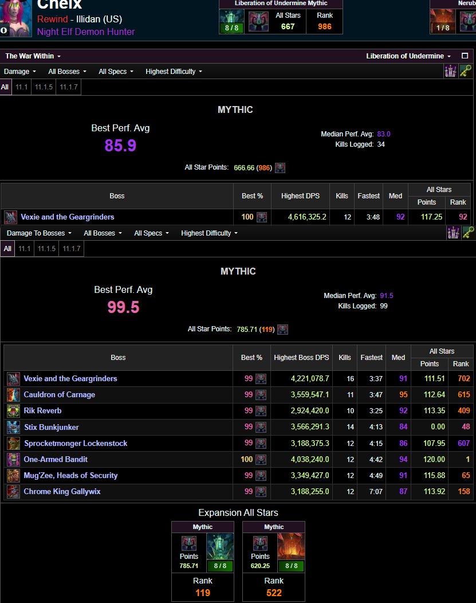Click the Rank 522 value in Expansion All Stars
Screen dimensions: 476x603
[x=274, y=593]
